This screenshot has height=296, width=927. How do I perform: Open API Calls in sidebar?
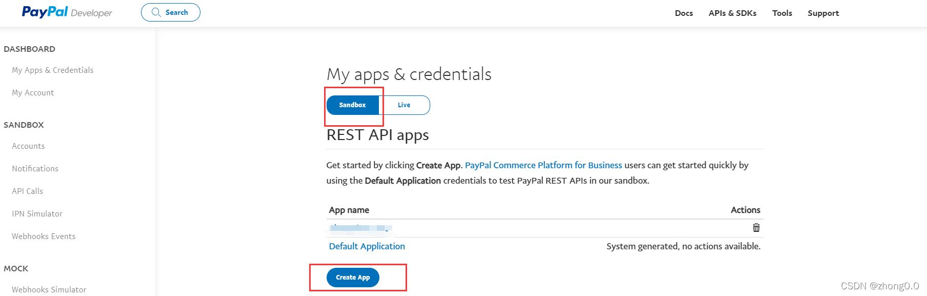pos(28,191)
